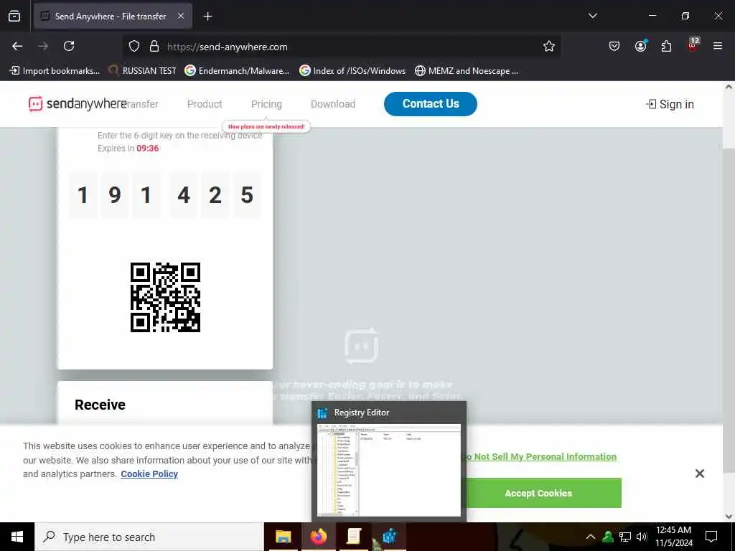Click Sign in link
Viewport: 735px width, 551px height.
pyautogui.click(x=670, y=104)
